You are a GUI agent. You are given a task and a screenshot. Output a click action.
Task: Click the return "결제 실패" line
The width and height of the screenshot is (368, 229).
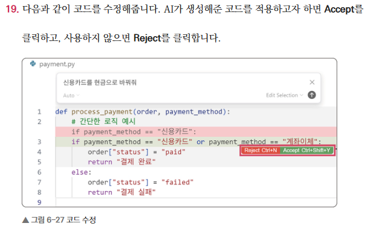[122, 192]
